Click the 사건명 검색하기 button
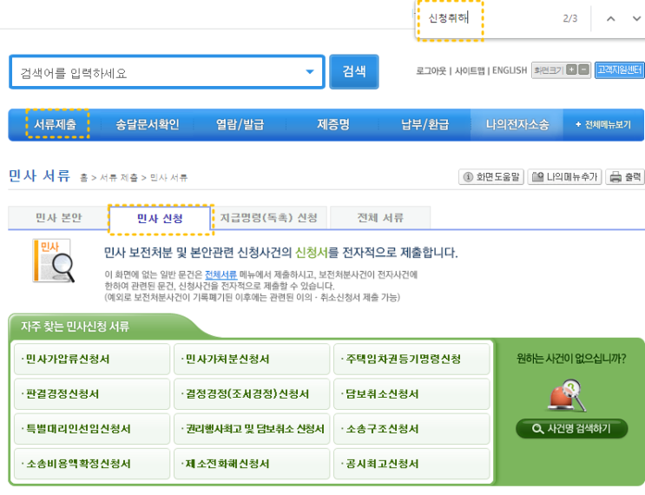This screenshot has height=495, width=645. coord(572,429)
